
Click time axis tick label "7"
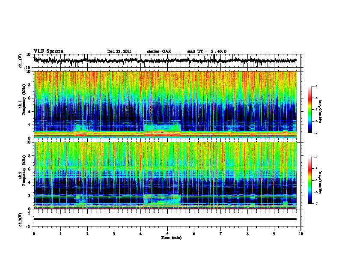(x=221, y=234)
